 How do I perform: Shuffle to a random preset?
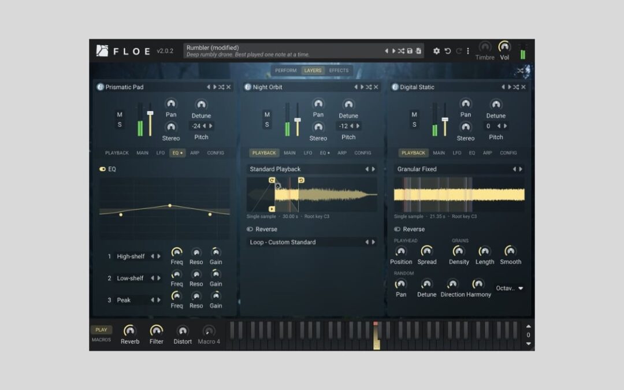[401, 51]
